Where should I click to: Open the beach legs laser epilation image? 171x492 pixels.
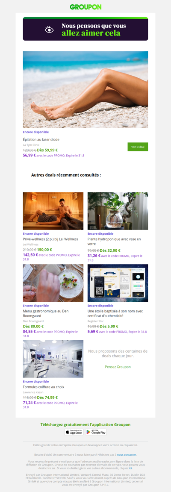pos(85,89)
